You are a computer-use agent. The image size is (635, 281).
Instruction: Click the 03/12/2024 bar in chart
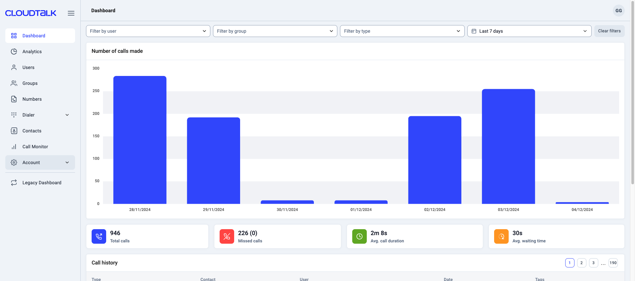tap(508, 146)
